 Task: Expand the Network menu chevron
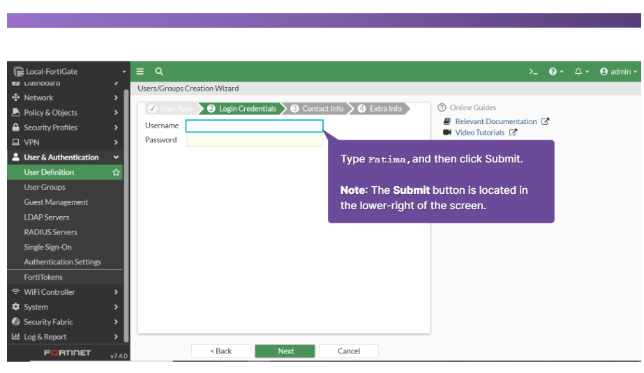116,98
